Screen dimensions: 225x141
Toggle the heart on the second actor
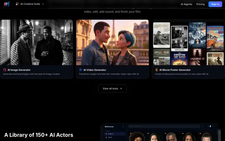click(148, 133)
